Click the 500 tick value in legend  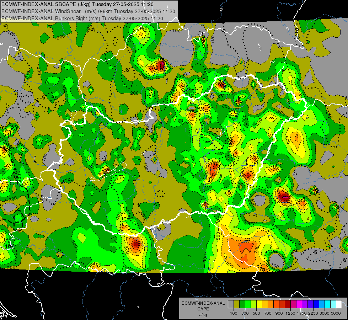point(256,313)
